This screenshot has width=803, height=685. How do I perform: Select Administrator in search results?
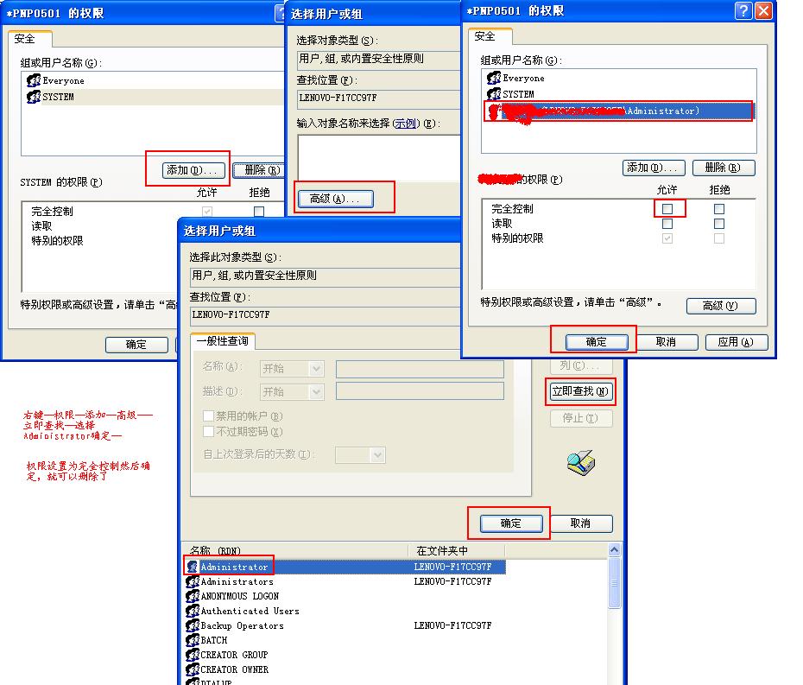345,567
